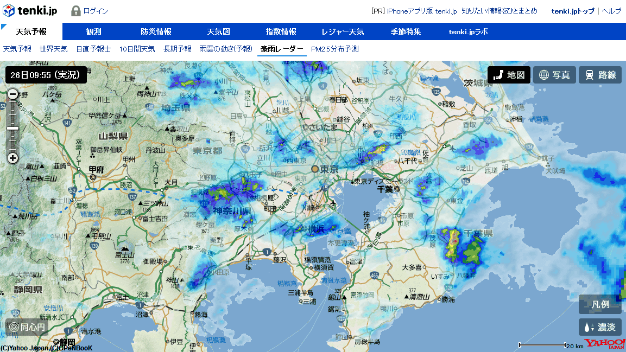The width and height of the screenshot is (626, 352).
Task: Select the 地図 (map) view icon
Action: click(509, 75)
